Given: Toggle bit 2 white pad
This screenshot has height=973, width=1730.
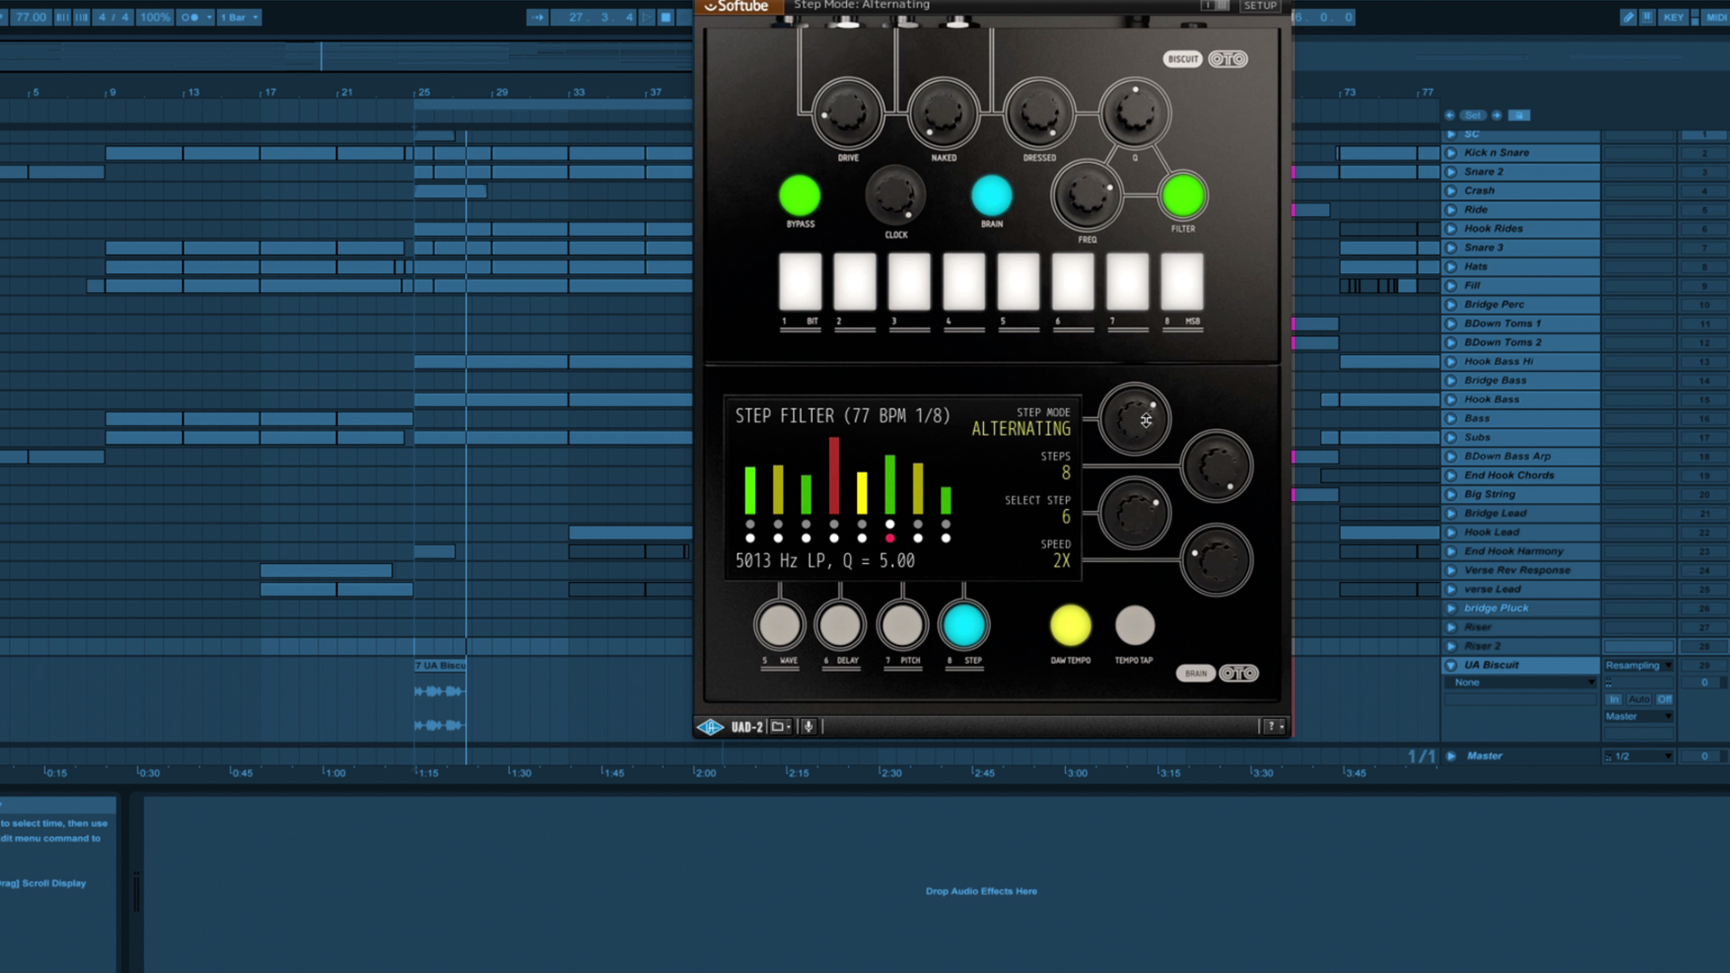Looking at the screenshot, I should 854,281.
